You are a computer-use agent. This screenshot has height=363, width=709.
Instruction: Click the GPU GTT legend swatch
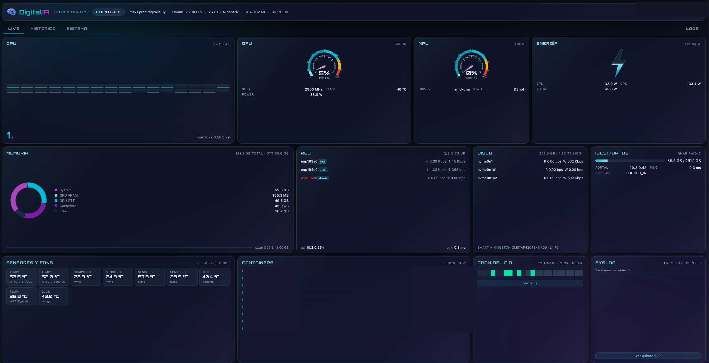(x=56, y=200)
